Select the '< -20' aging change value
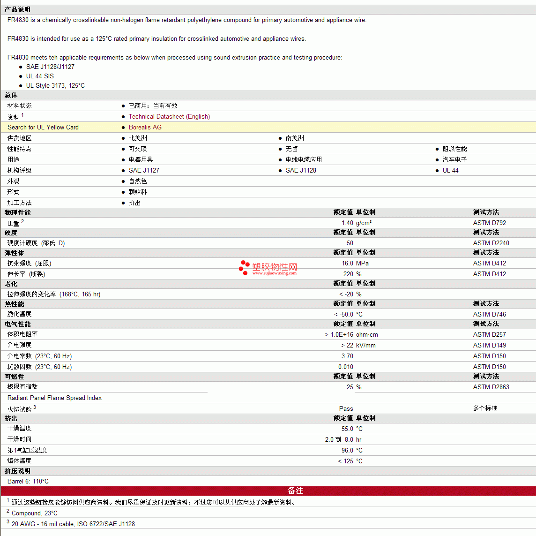 346,294
